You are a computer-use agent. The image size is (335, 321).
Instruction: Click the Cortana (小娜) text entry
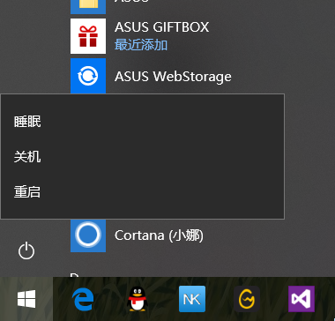pyautogui.click(x=159, y=235)
